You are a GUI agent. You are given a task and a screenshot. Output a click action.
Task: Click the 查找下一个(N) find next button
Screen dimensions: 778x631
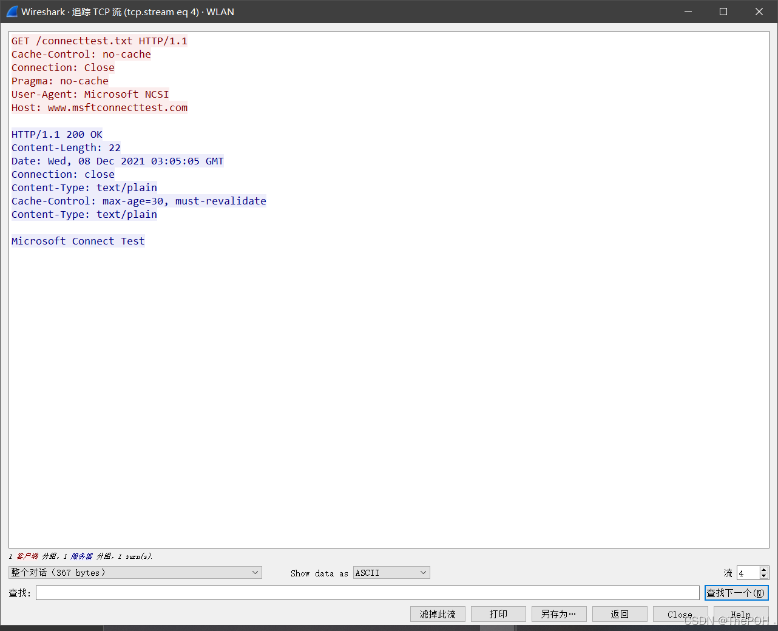736,593
